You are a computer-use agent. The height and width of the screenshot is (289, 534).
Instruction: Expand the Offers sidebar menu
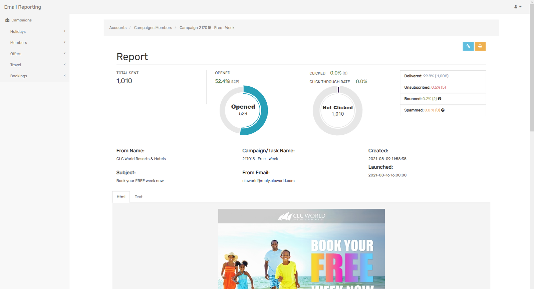16,54
